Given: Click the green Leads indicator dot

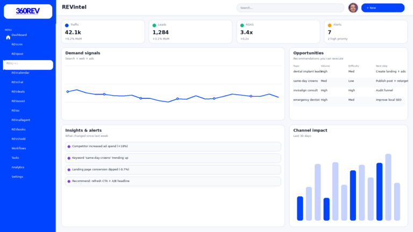Looking at the screenshot, I should (154, 25).
